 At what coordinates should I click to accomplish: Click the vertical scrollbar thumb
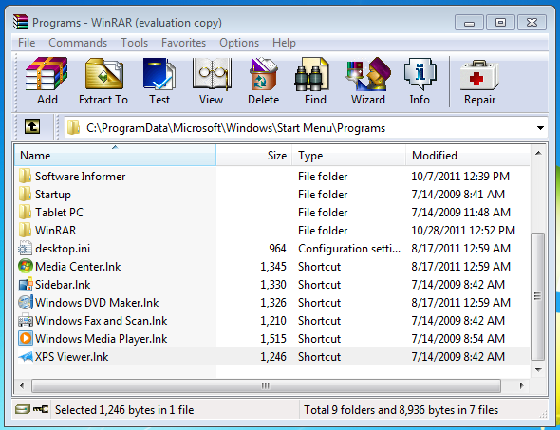(x=538, y=296)
